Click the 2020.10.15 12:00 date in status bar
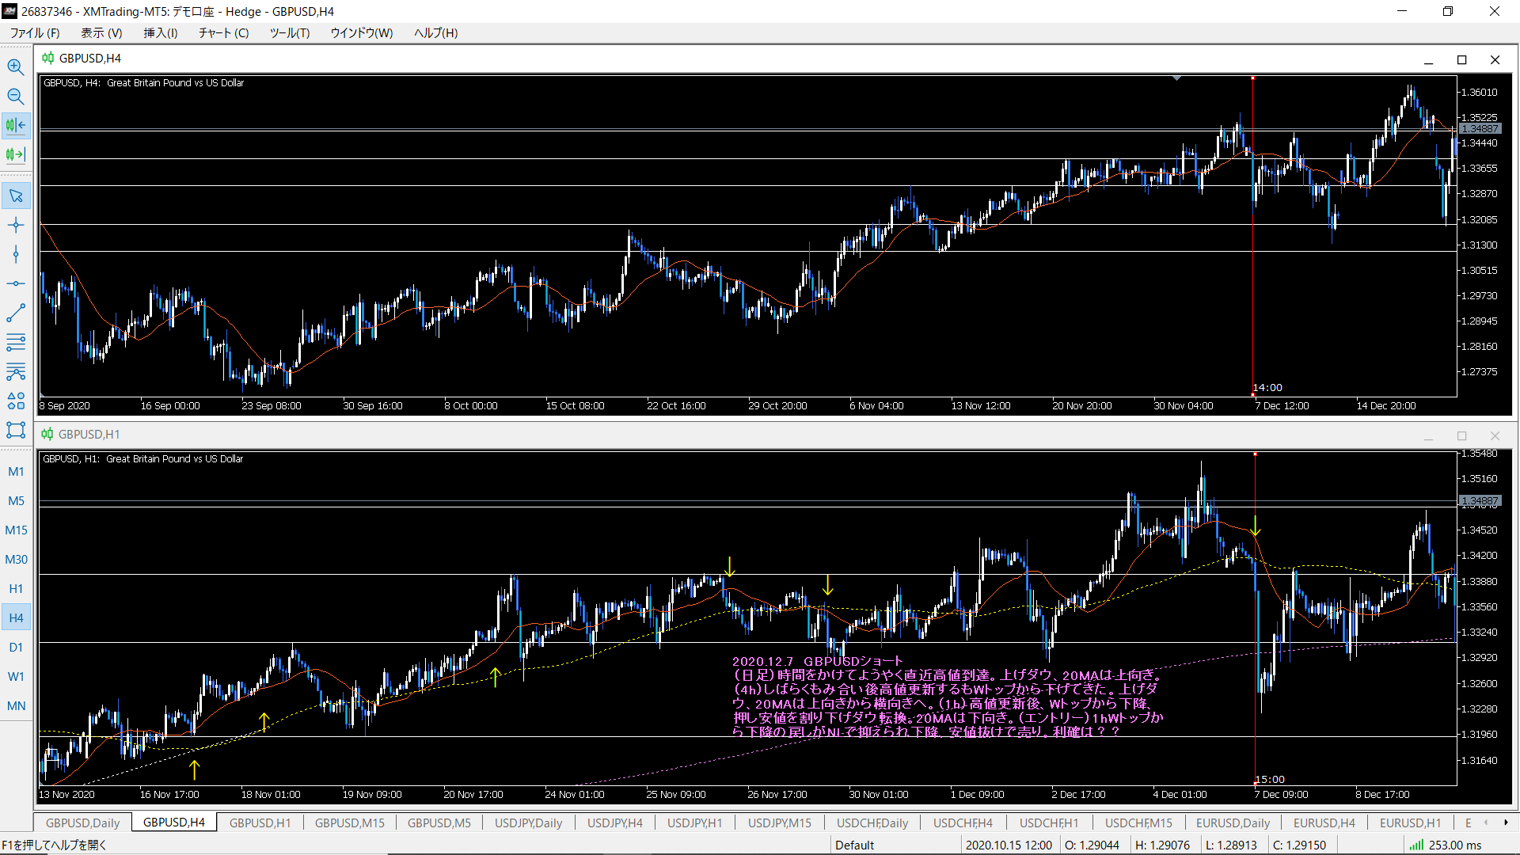Image resolution: width=1520 pixels, height=855 pixels. pos(1009,845)
